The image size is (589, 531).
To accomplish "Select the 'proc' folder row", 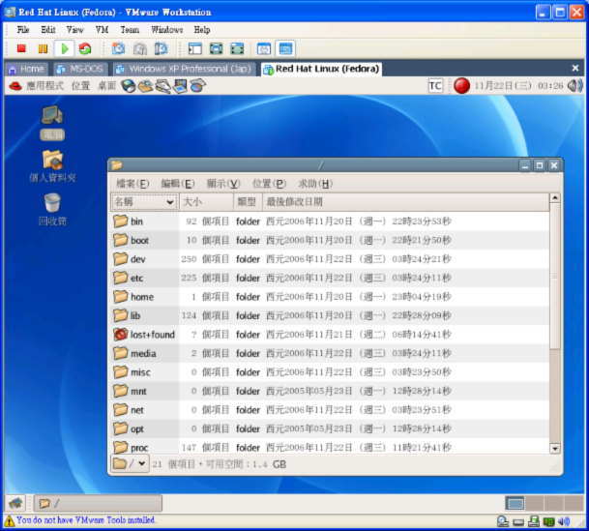I will click(x=330, y=447).
